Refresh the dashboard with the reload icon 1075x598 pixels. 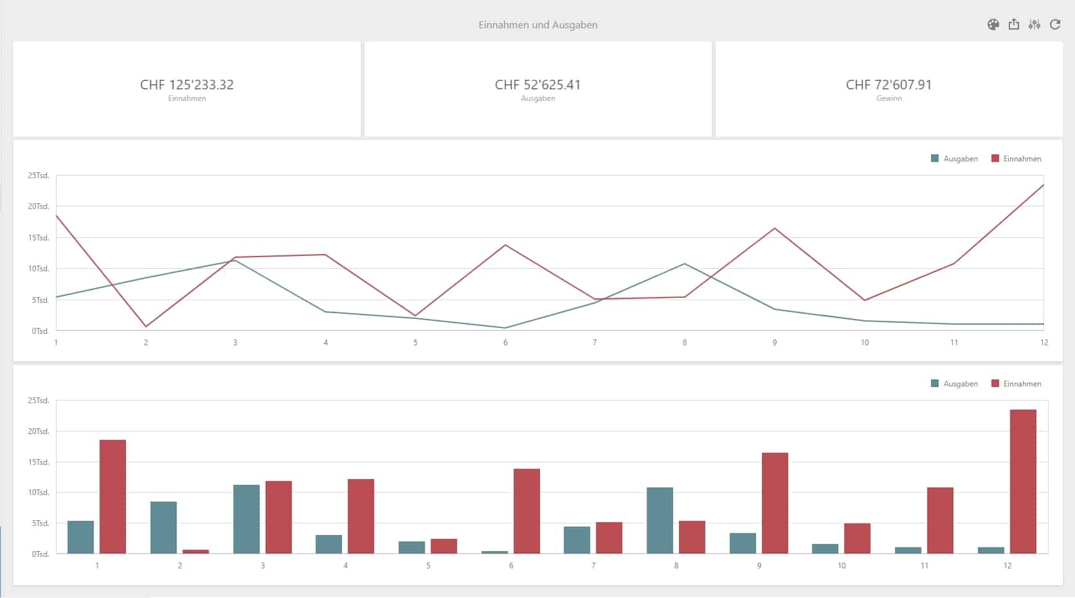[1055, 24]
